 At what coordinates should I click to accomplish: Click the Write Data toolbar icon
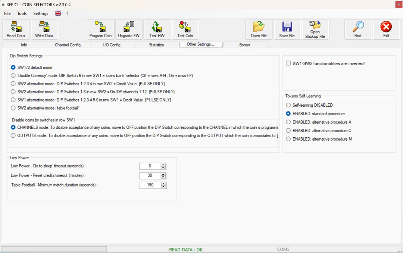tap(44, 29)
